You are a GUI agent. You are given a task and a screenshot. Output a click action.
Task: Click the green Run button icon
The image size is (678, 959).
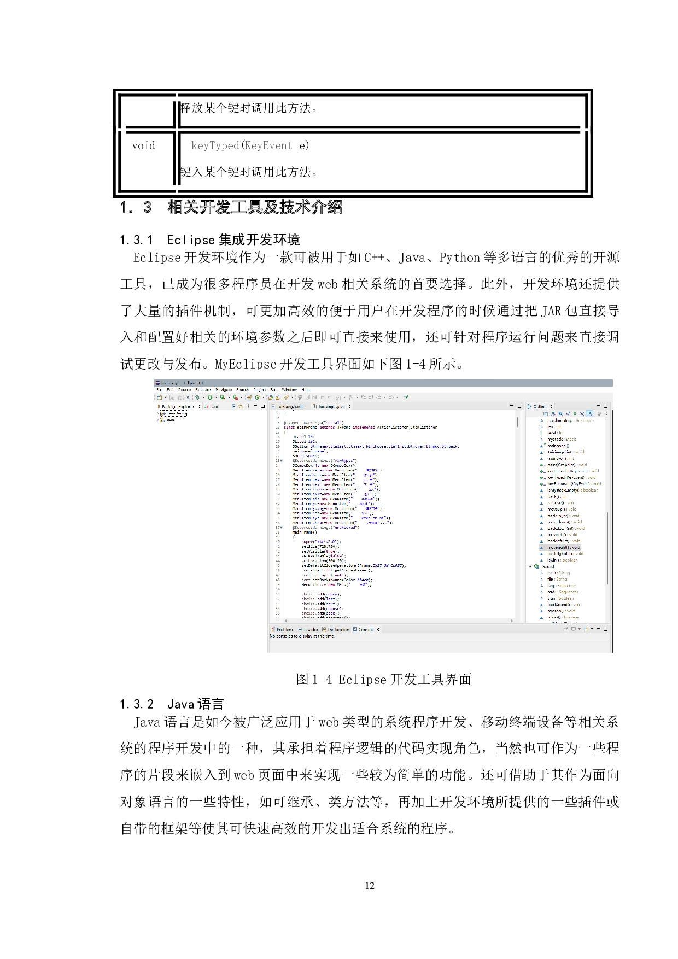[209, 397]
